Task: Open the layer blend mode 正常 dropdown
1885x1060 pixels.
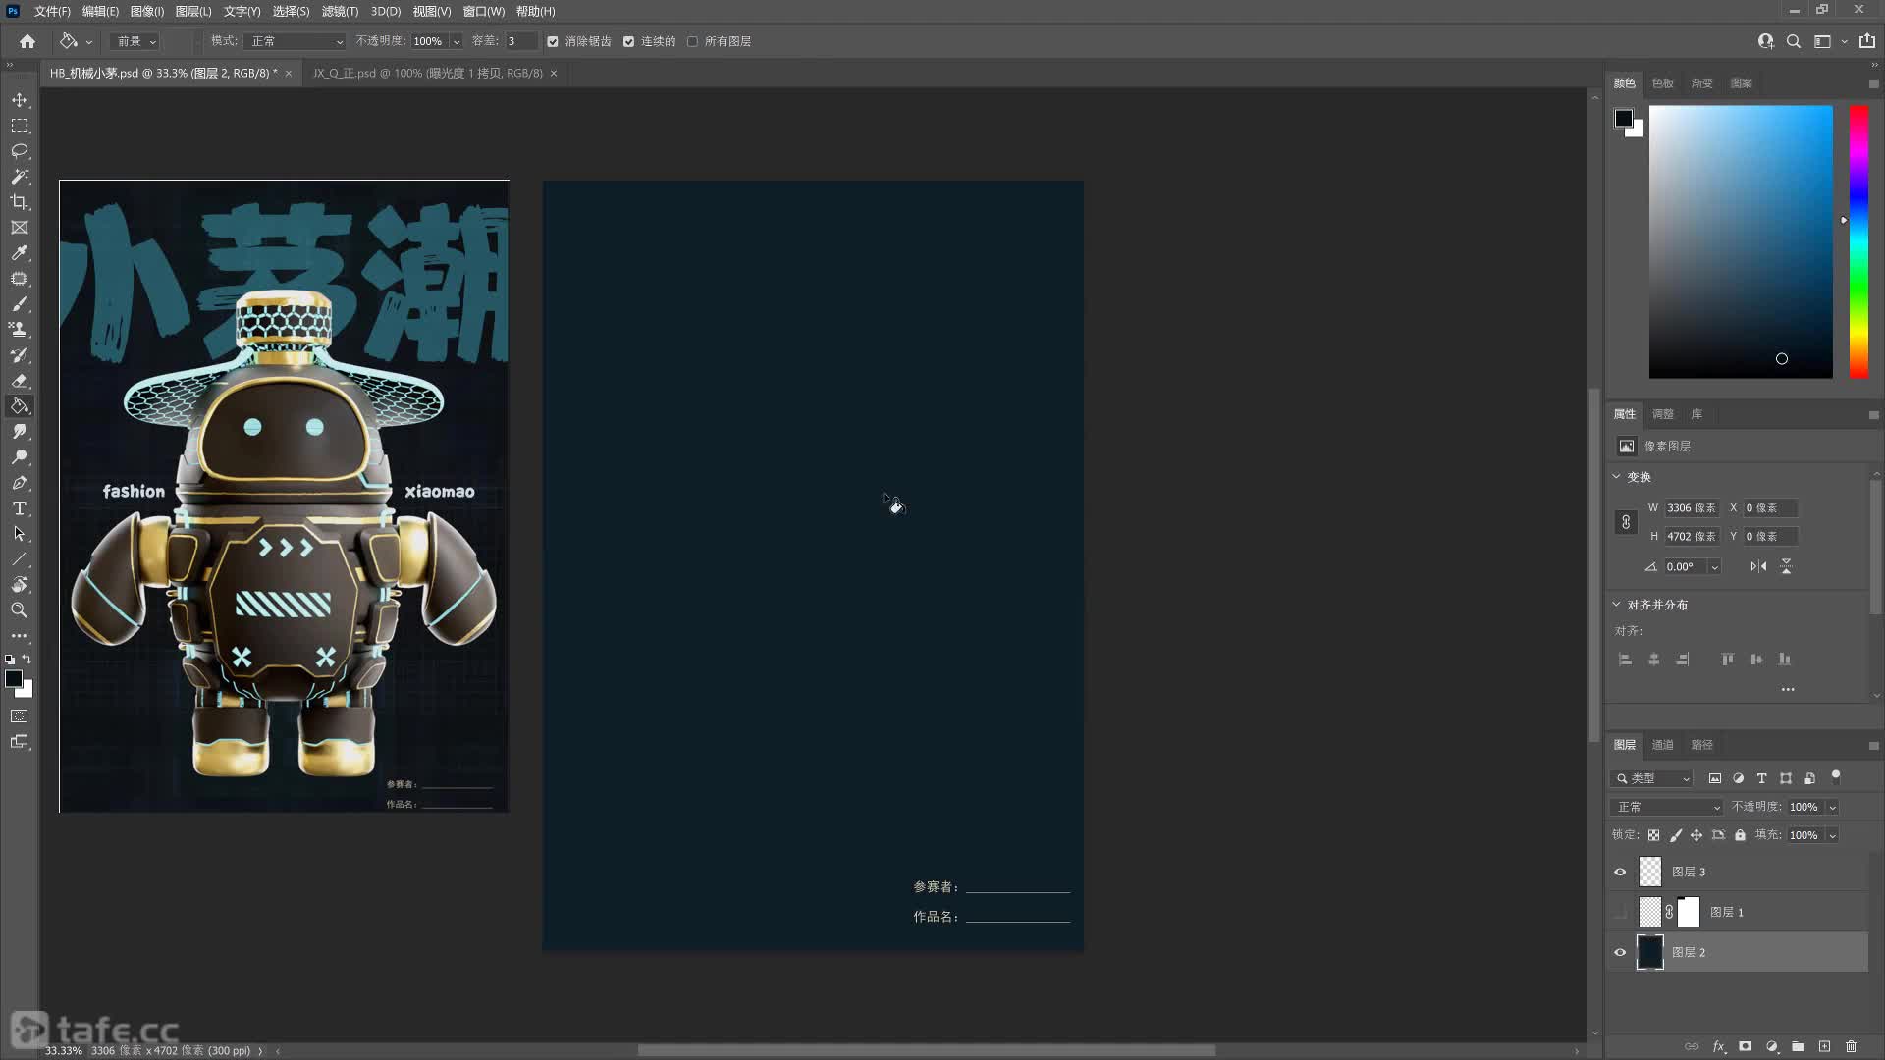Action: pos(1666,807)
